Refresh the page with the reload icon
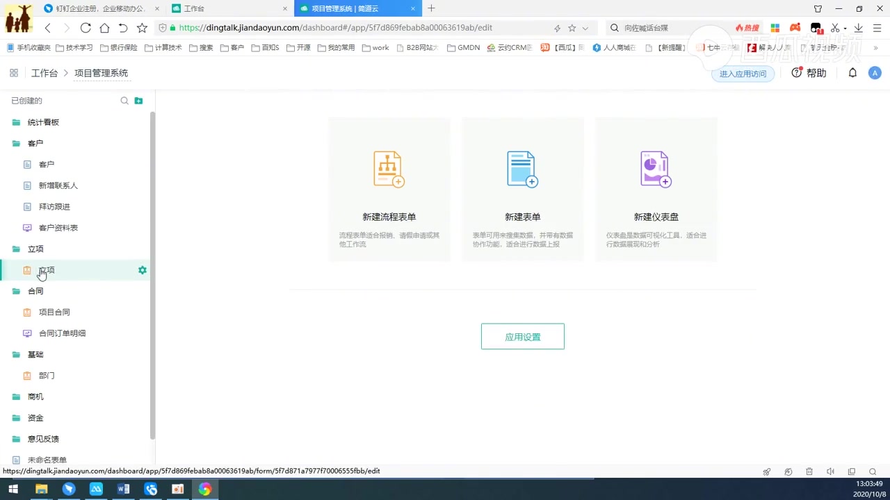 86,28
